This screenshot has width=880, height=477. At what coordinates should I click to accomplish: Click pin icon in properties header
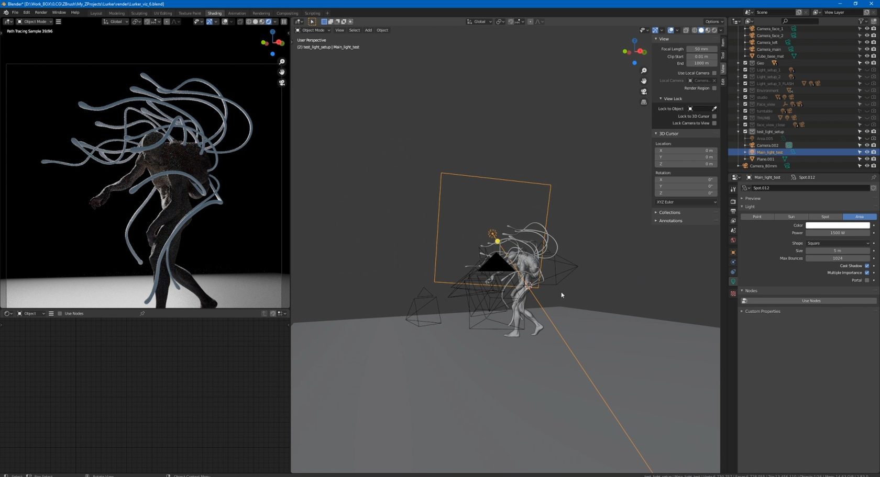pyautogui.click(x=873, y=177)
